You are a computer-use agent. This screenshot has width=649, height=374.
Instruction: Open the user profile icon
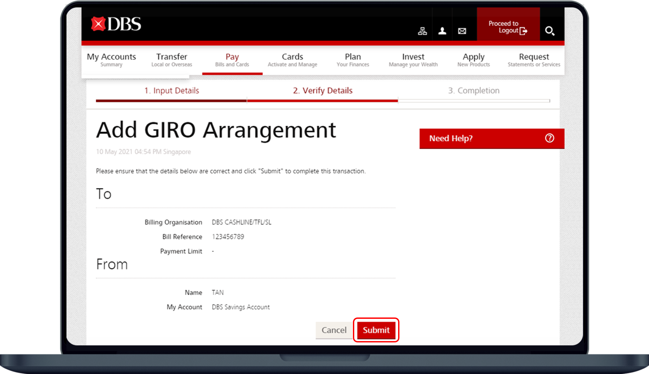[442, 31]
